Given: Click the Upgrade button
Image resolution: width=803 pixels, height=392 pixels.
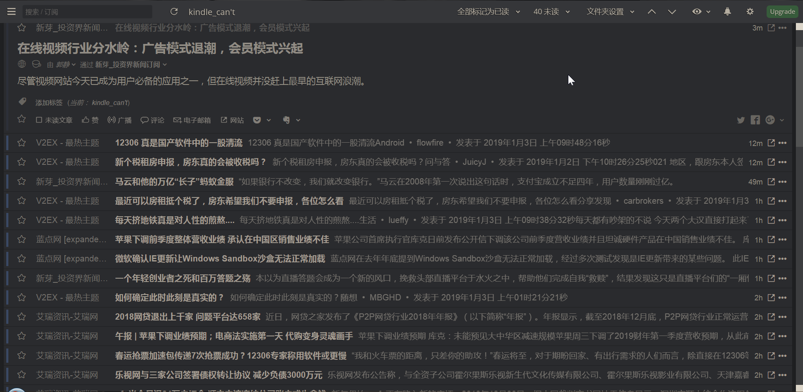Looking at the screenshot, I should (x=782, y=11).
